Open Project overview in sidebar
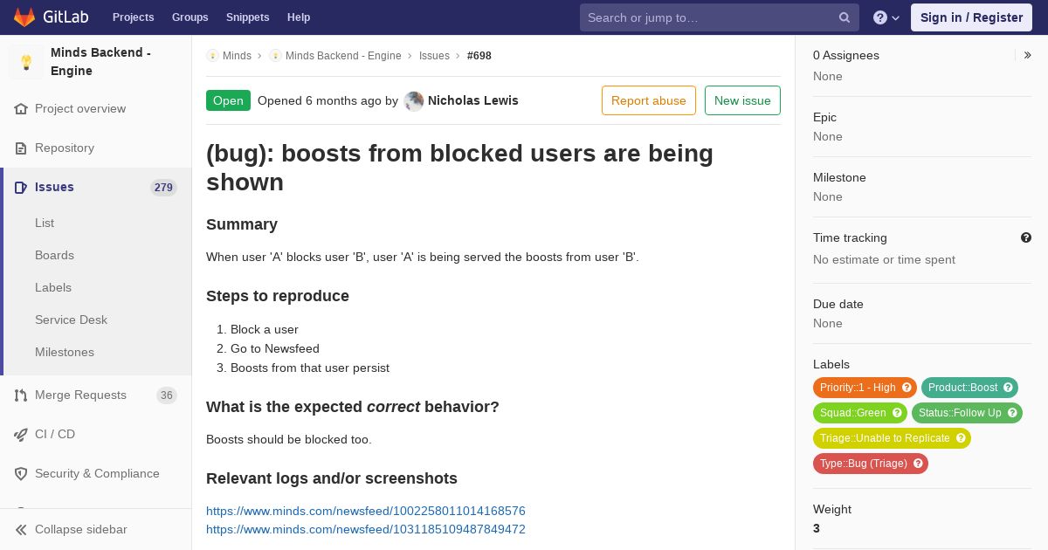 pos(80,109)
